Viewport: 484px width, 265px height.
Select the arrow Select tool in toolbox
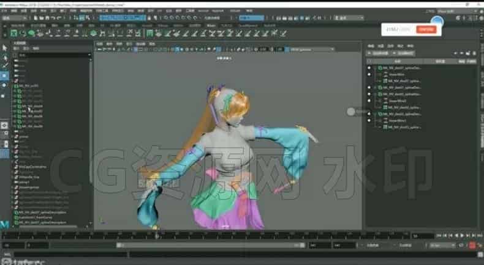(x=4, y=48)
